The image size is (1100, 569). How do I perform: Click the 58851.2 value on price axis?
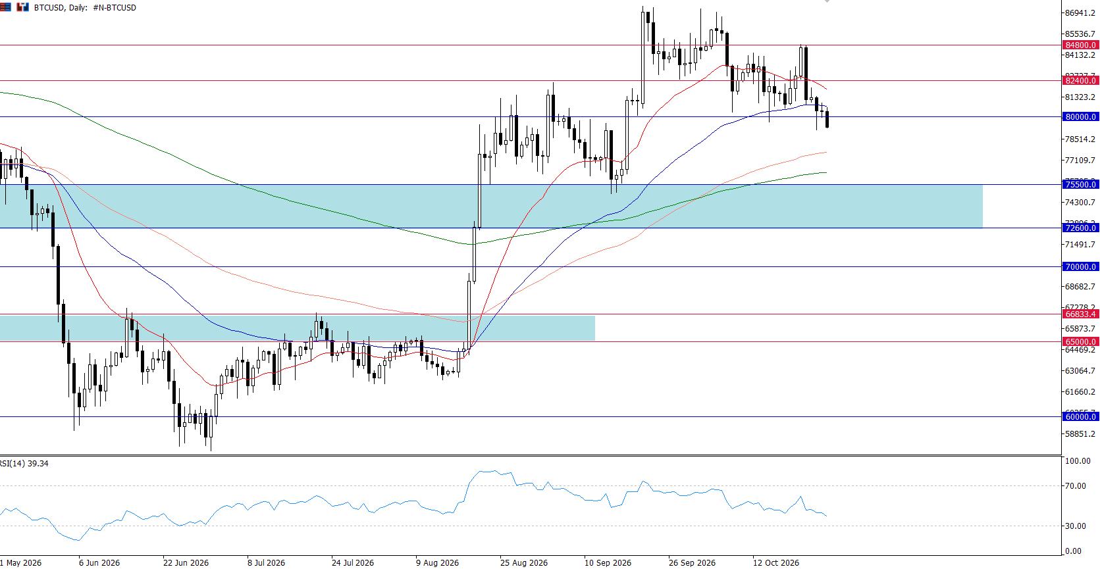(x=1080, y=434)
